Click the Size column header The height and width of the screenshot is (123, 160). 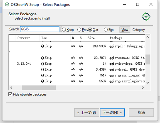point(97,38)
